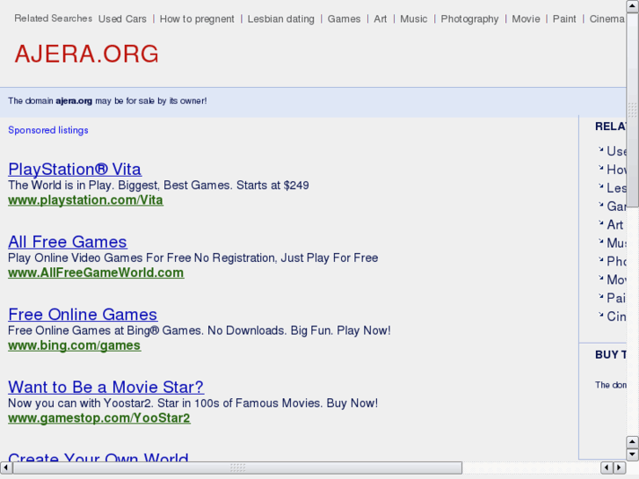Follow the www.bing.com/games URL
The image size is (639, 479).
tap(75, 345)
